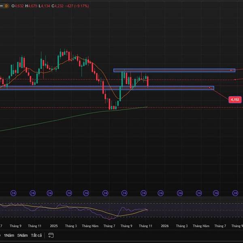
Task: Click the orange D dividend badge
Action: [6, 6]
